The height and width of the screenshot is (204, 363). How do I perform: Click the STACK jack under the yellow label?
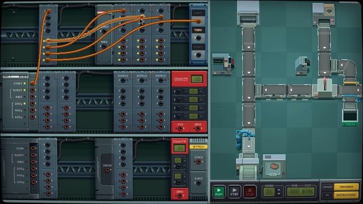[x=199, y=162]
